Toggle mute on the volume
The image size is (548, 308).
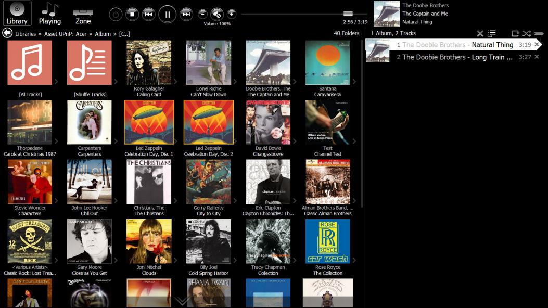click(217, 14)
